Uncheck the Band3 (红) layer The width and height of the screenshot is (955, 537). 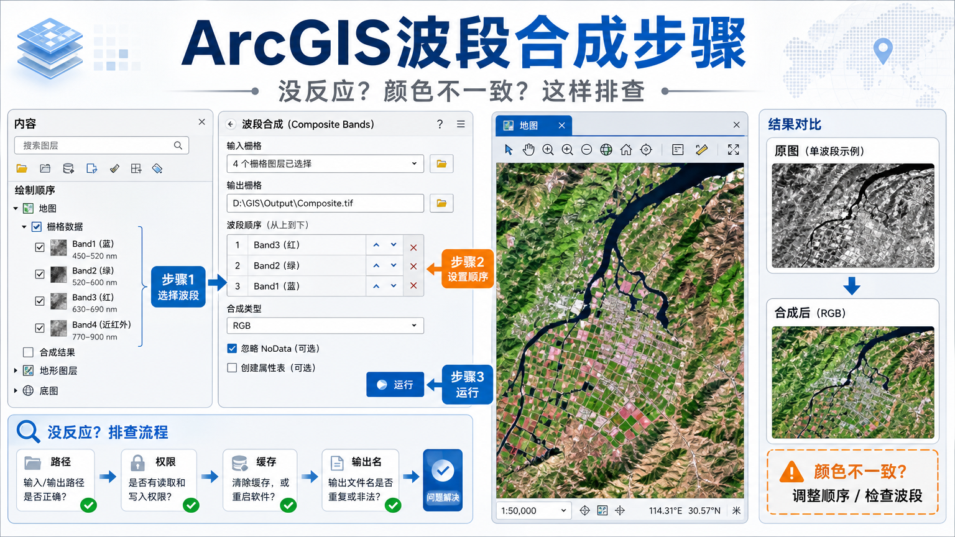click(40, 301)
